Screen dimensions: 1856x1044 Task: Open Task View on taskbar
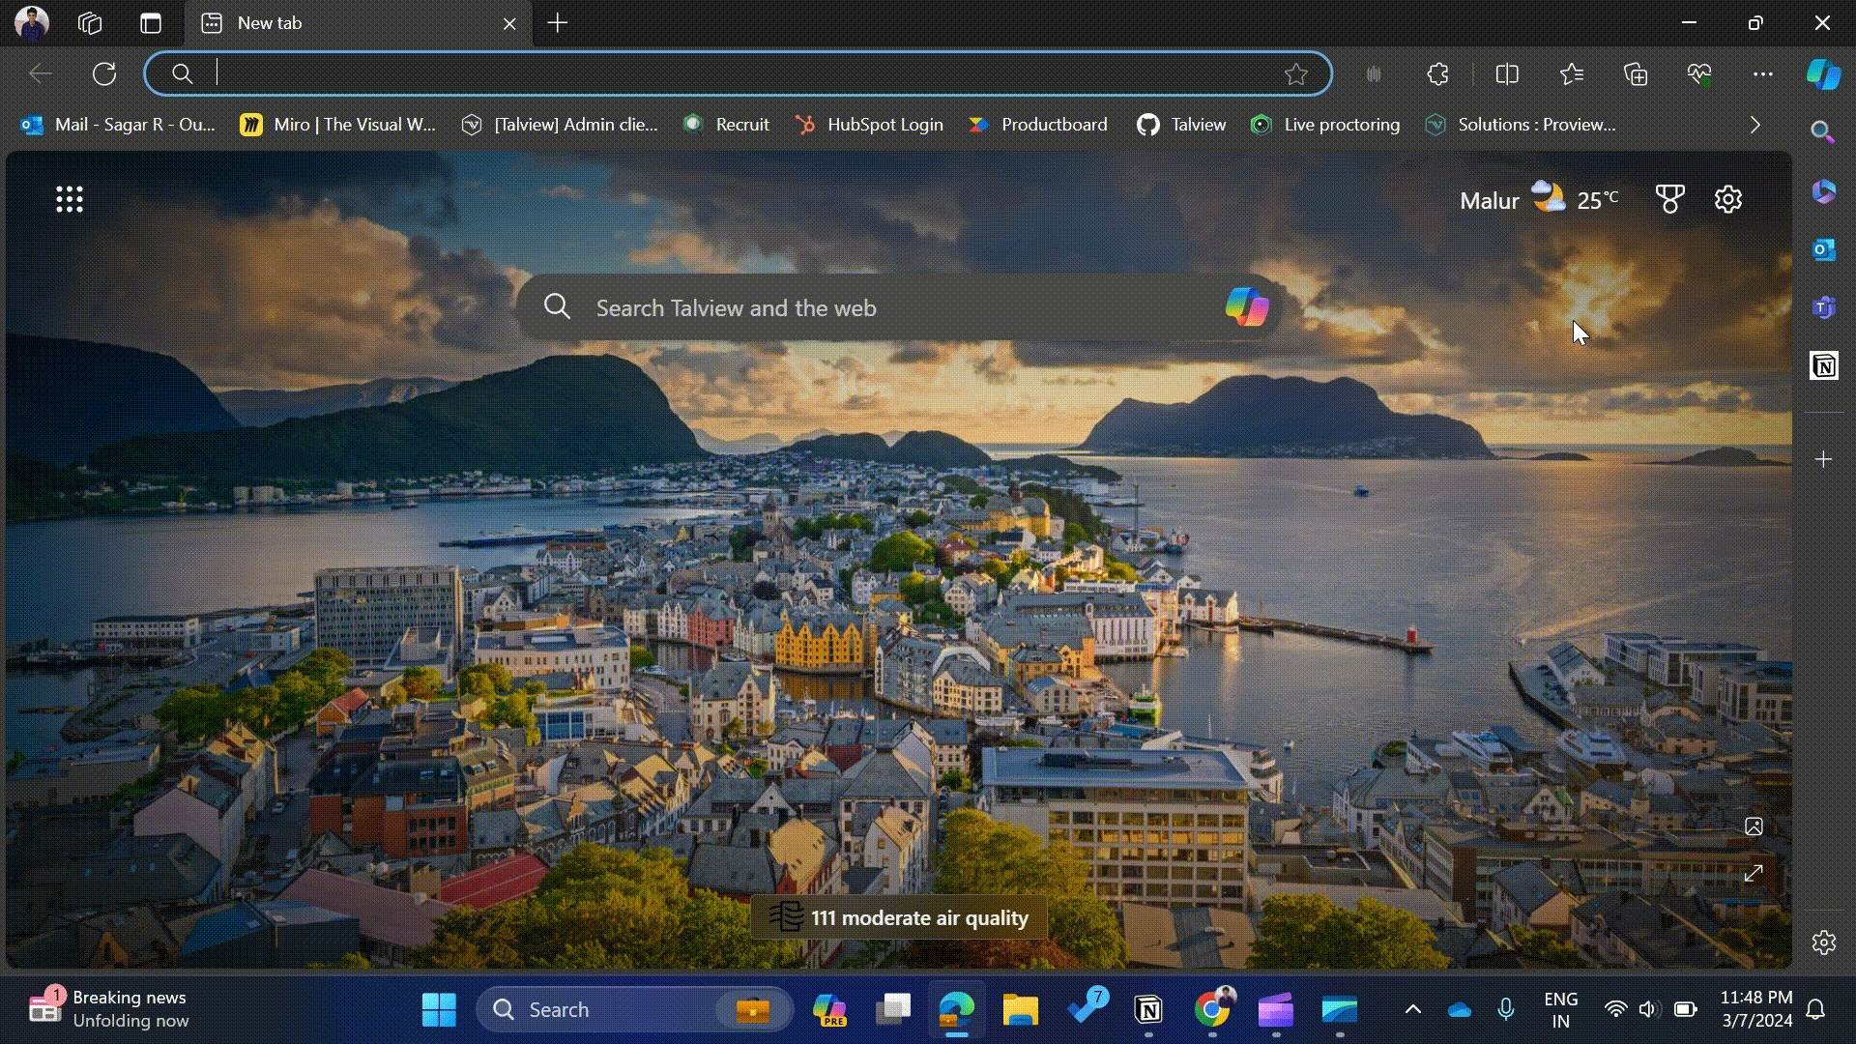pos(893,1009)
